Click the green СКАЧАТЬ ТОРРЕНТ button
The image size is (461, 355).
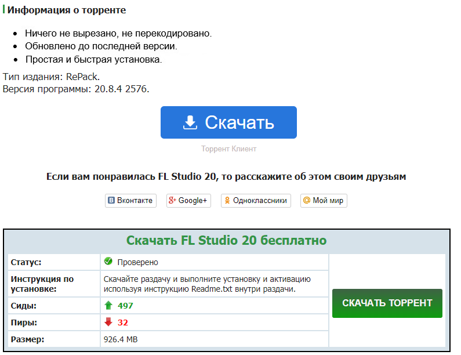tap(387, 303)
